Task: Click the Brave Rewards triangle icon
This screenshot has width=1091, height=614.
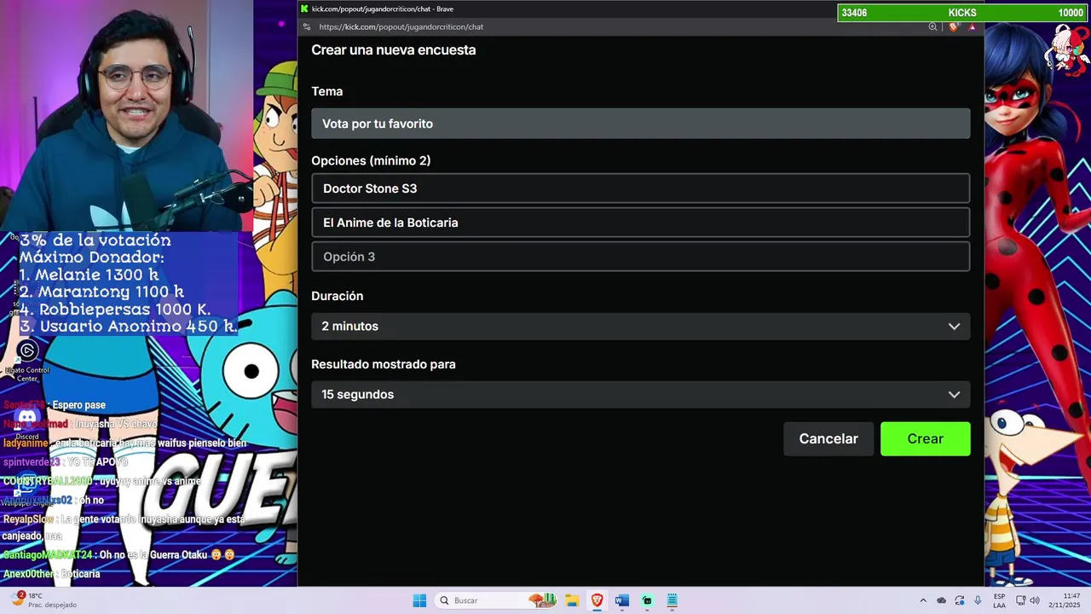Action: (972, 26)
